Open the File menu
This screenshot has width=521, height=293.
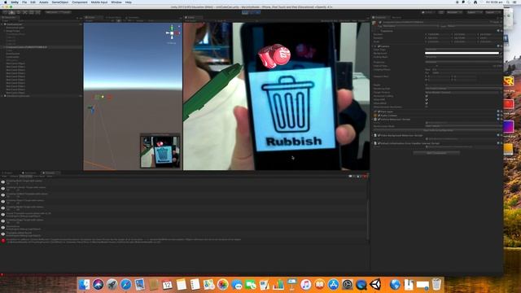coord(24,2)
